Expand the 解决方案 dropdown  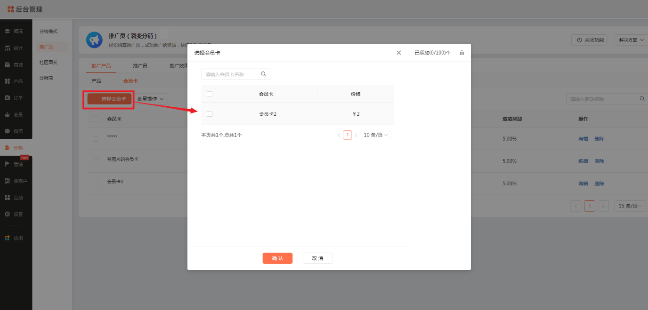point(631,40)
